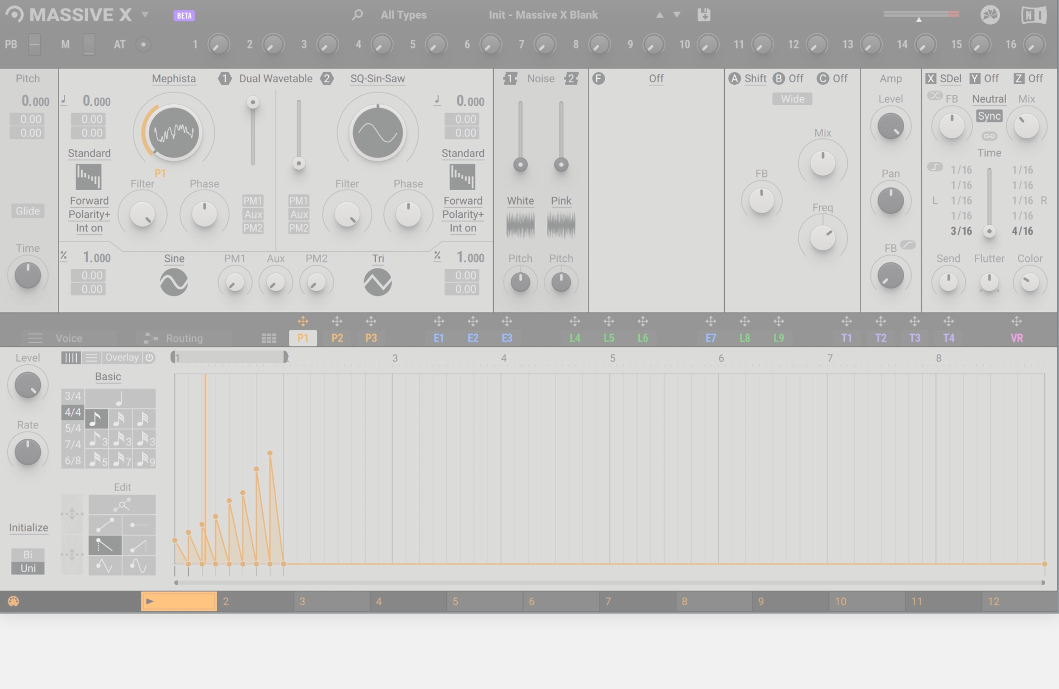Click the circular logo icon beside NI
Screen dimensions: 1059x689
click(x=990, y=15)
